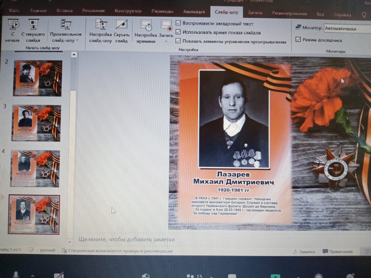
Task: Click the slide panel scroll-up arrow
Action: click(x=74, y=54)
